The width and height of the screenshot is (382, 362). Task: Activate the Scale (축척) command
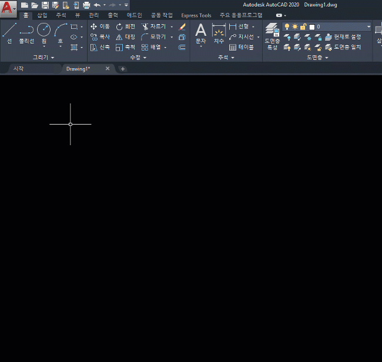(x=125, y=47)
